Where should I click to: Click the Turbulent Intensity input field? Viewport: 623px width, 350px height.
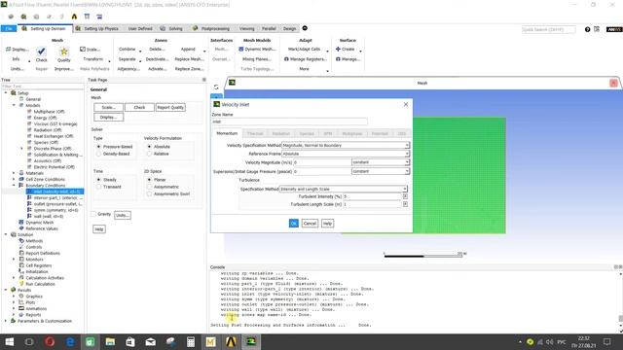[372, 196]
